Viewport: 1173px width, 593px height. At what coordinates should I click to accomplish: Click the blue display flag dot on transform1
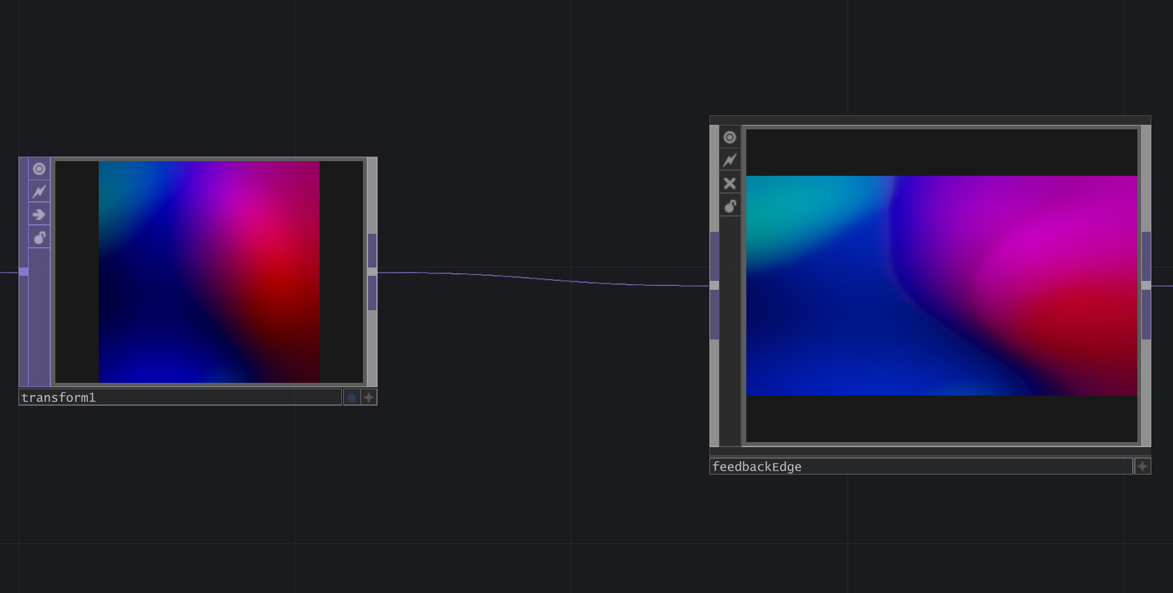coord(352,397)
